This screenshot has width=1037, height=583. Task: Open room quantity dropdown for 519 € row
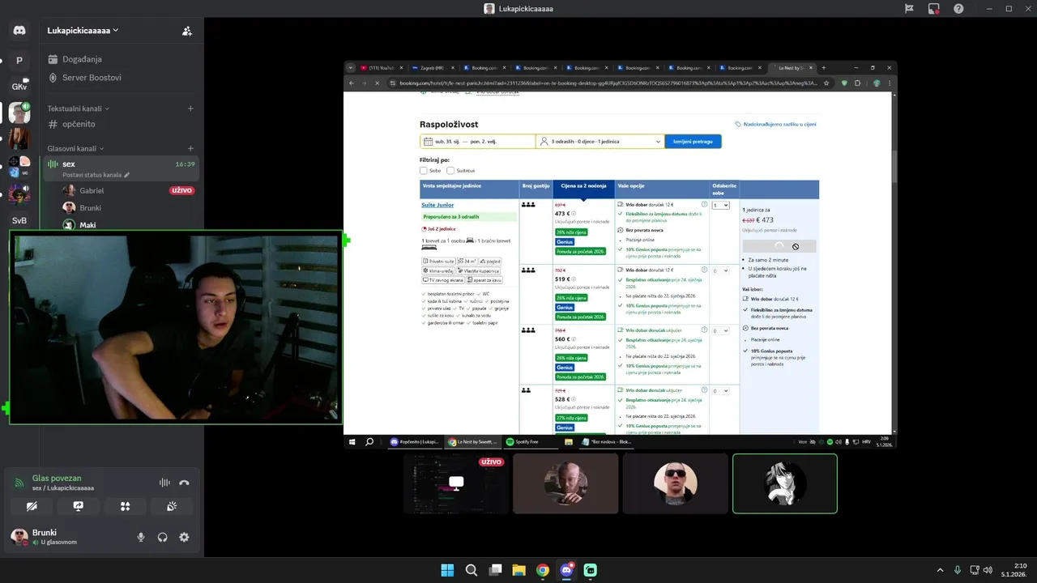tap(720, 270)
